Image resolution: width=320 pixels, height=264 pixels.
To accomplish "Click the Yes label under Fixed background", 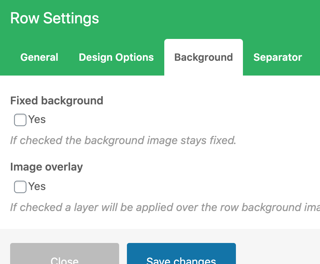I will click(37, 120).
